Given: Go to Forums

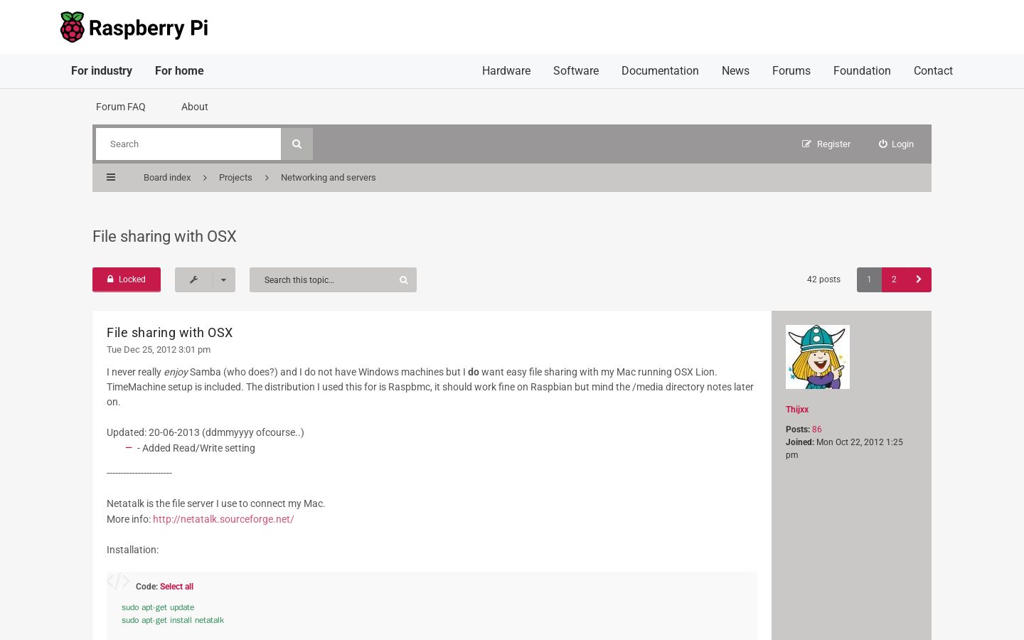Looking at the screenshot, I should tap(791, 71).
